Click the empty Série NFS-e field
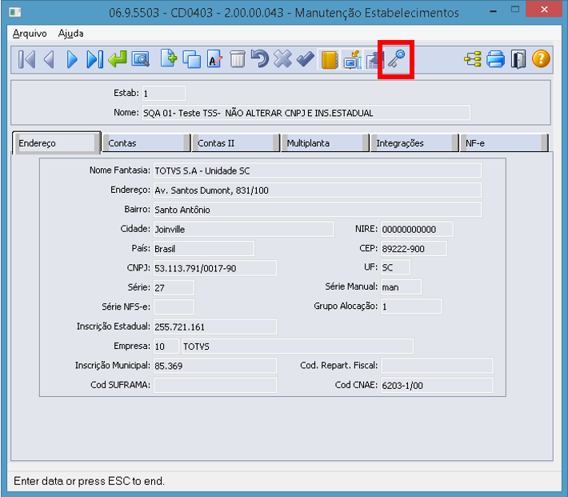Screen dimensions: 568x497 coord(174,307)
